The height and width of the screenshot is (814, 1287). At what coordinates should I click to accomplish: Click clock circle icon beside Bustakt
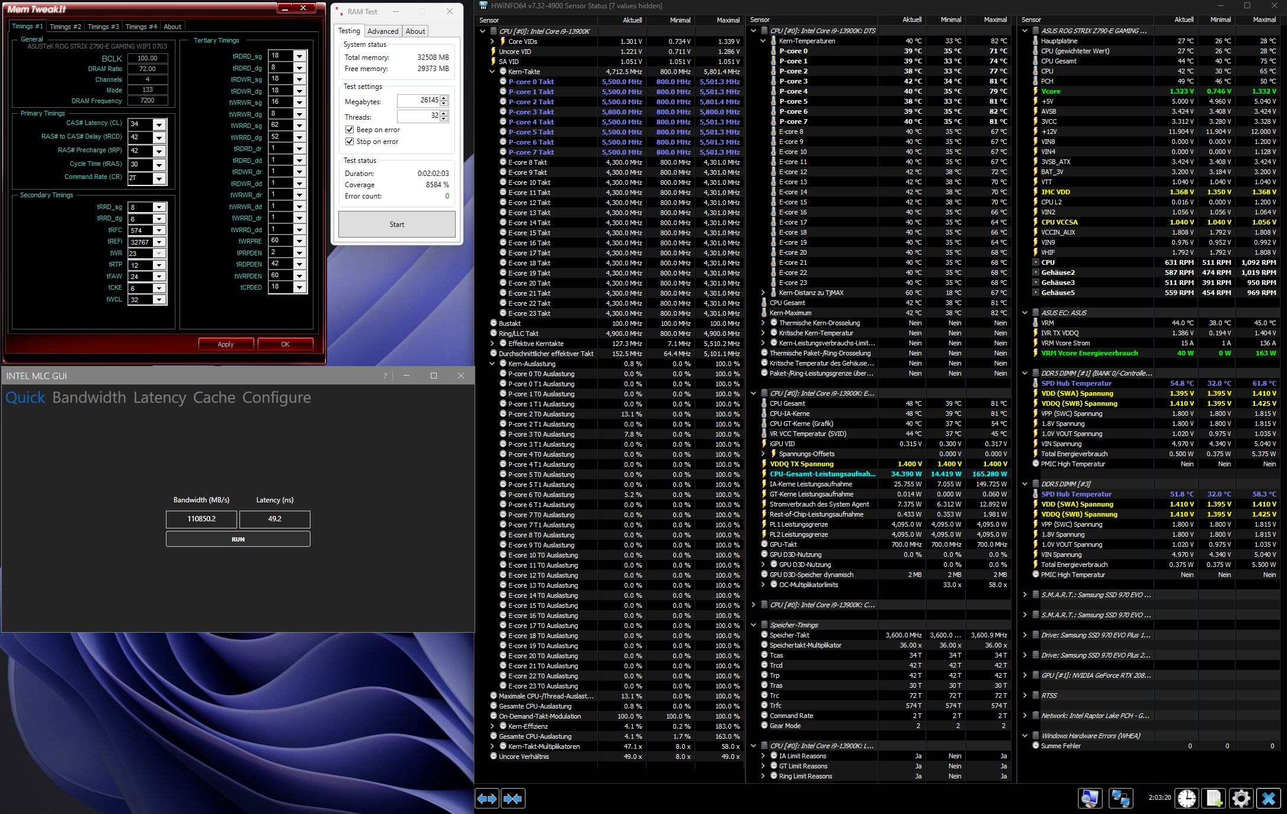(494, 323)
